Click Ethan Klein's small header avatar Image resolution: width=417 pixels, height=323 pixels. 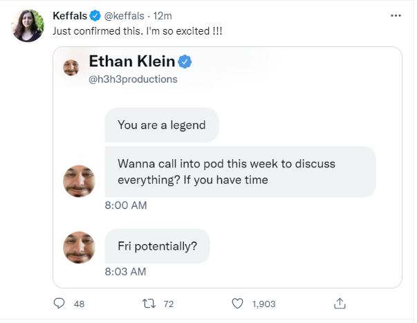click(x=71, y=68)
